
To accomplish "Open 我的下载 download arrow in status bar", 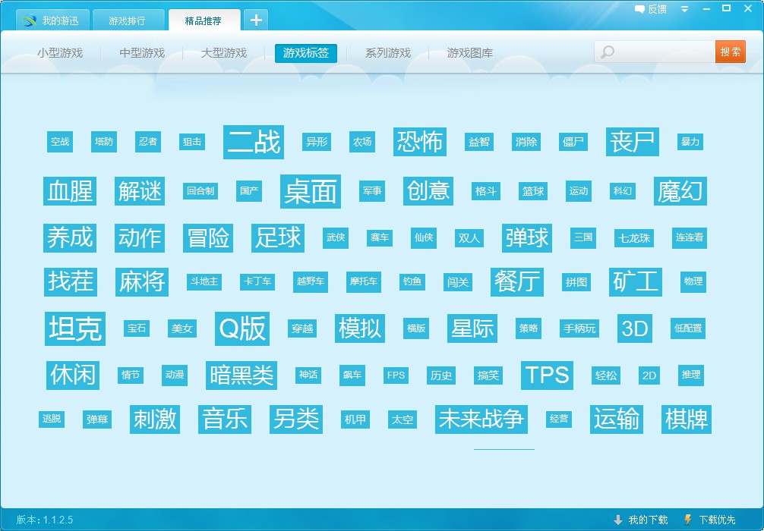I will click(618, 520).
